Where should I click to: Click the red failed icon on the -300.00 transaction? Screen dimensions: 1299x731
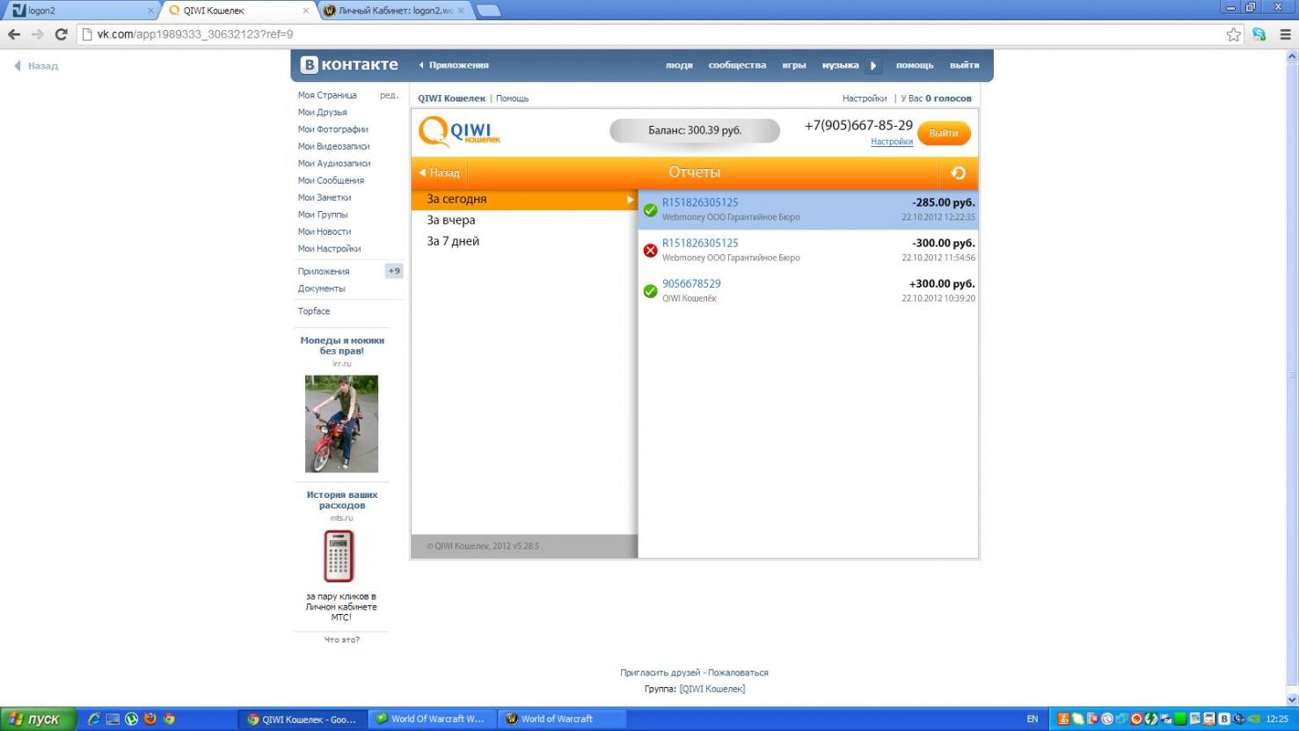tap(651, 251)
